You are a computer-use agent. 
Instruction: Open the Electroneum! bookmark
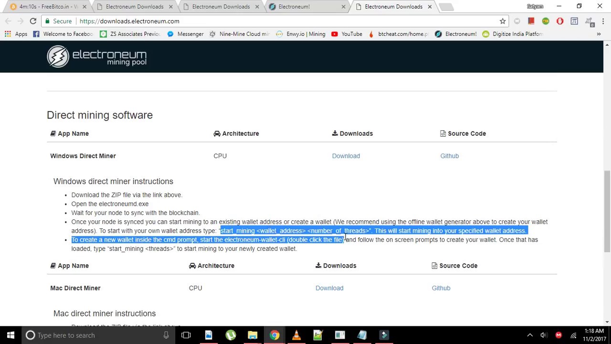pos(455,34)
